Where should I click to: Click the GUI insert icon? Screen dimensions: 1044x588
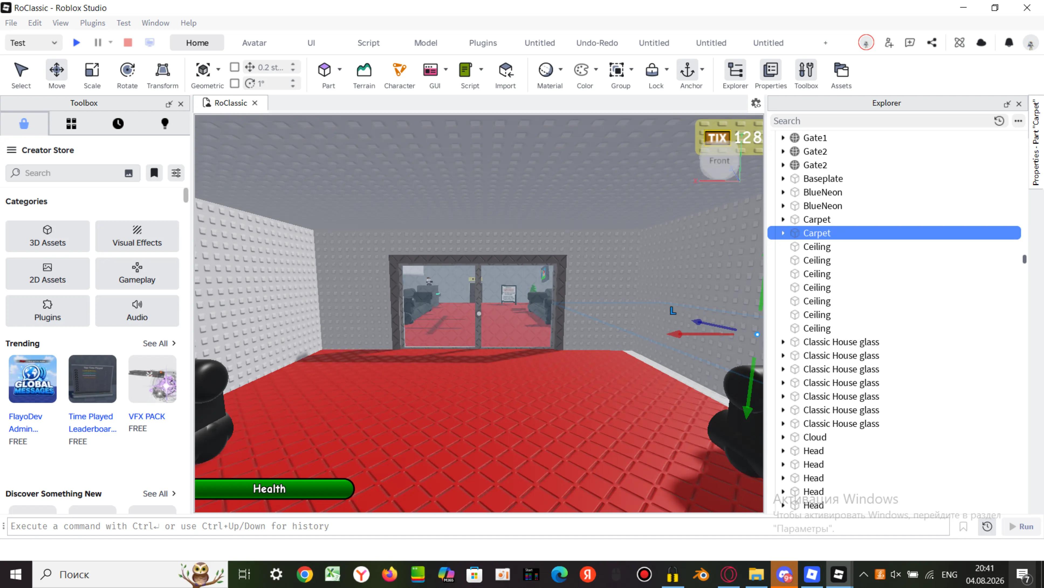pyautogui.click(x=430, y=70)
